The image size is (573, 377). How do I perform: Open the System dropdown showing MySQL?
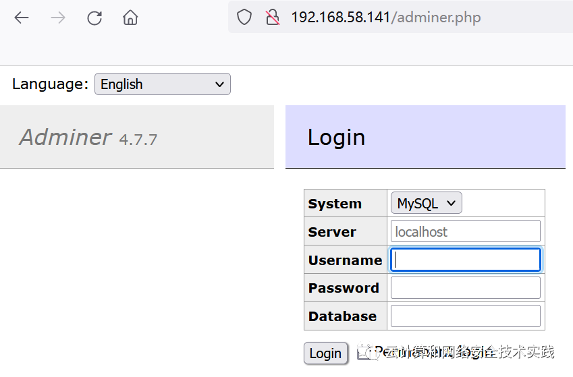coord(426,203)
